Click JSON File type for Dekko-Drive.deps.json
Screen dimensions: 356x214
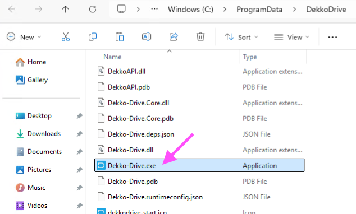257,134
